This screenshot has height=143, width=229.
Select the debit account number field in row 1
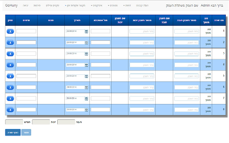point(186,31)
